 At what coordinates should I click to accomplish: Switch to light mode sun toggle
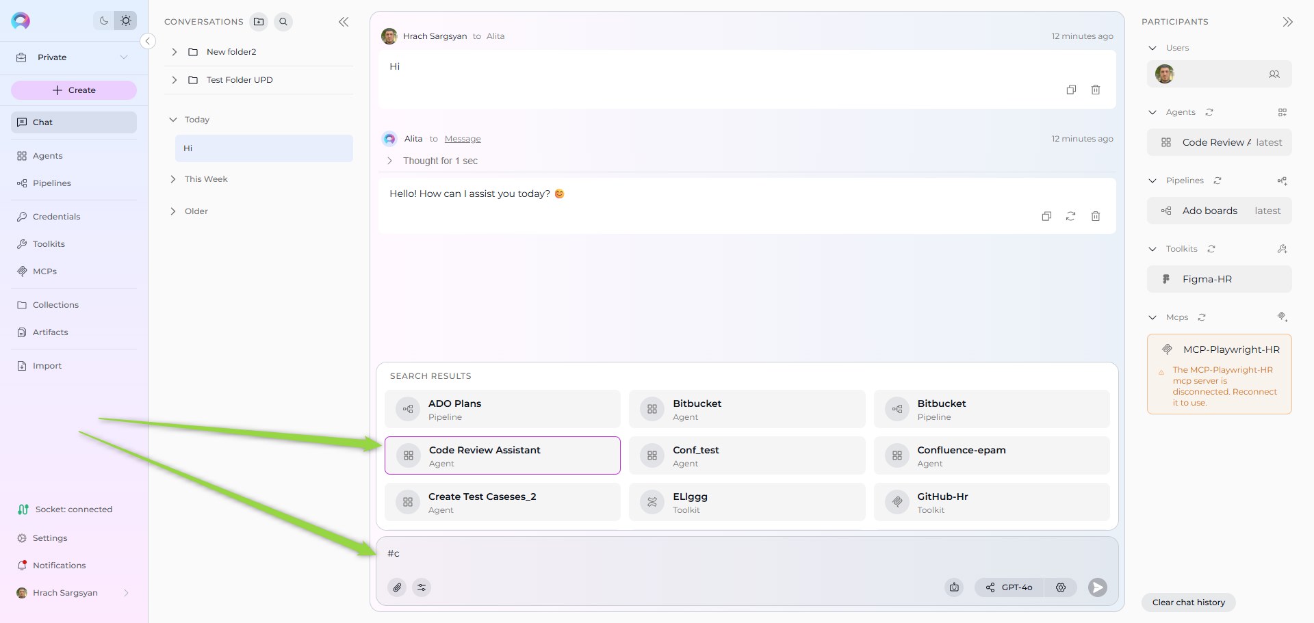coord(126,21)
